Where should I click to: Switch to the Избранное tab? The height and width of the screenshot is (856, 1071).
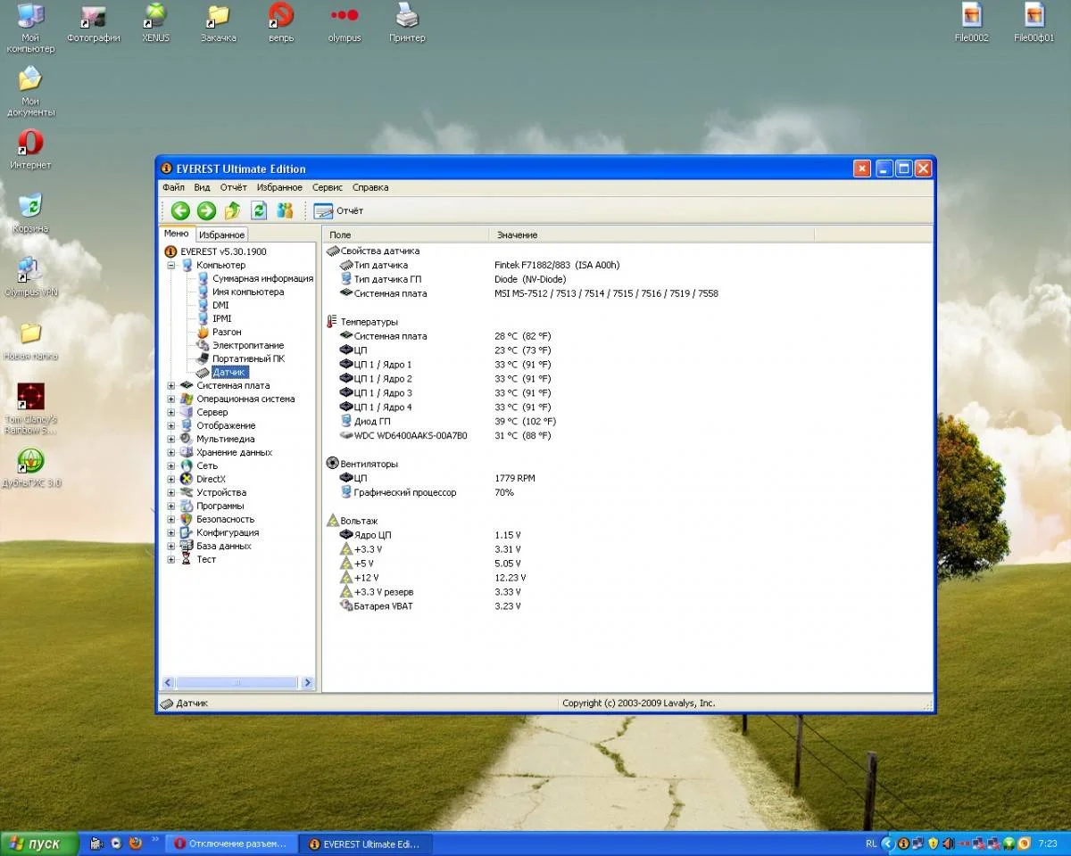pos(221,235)
